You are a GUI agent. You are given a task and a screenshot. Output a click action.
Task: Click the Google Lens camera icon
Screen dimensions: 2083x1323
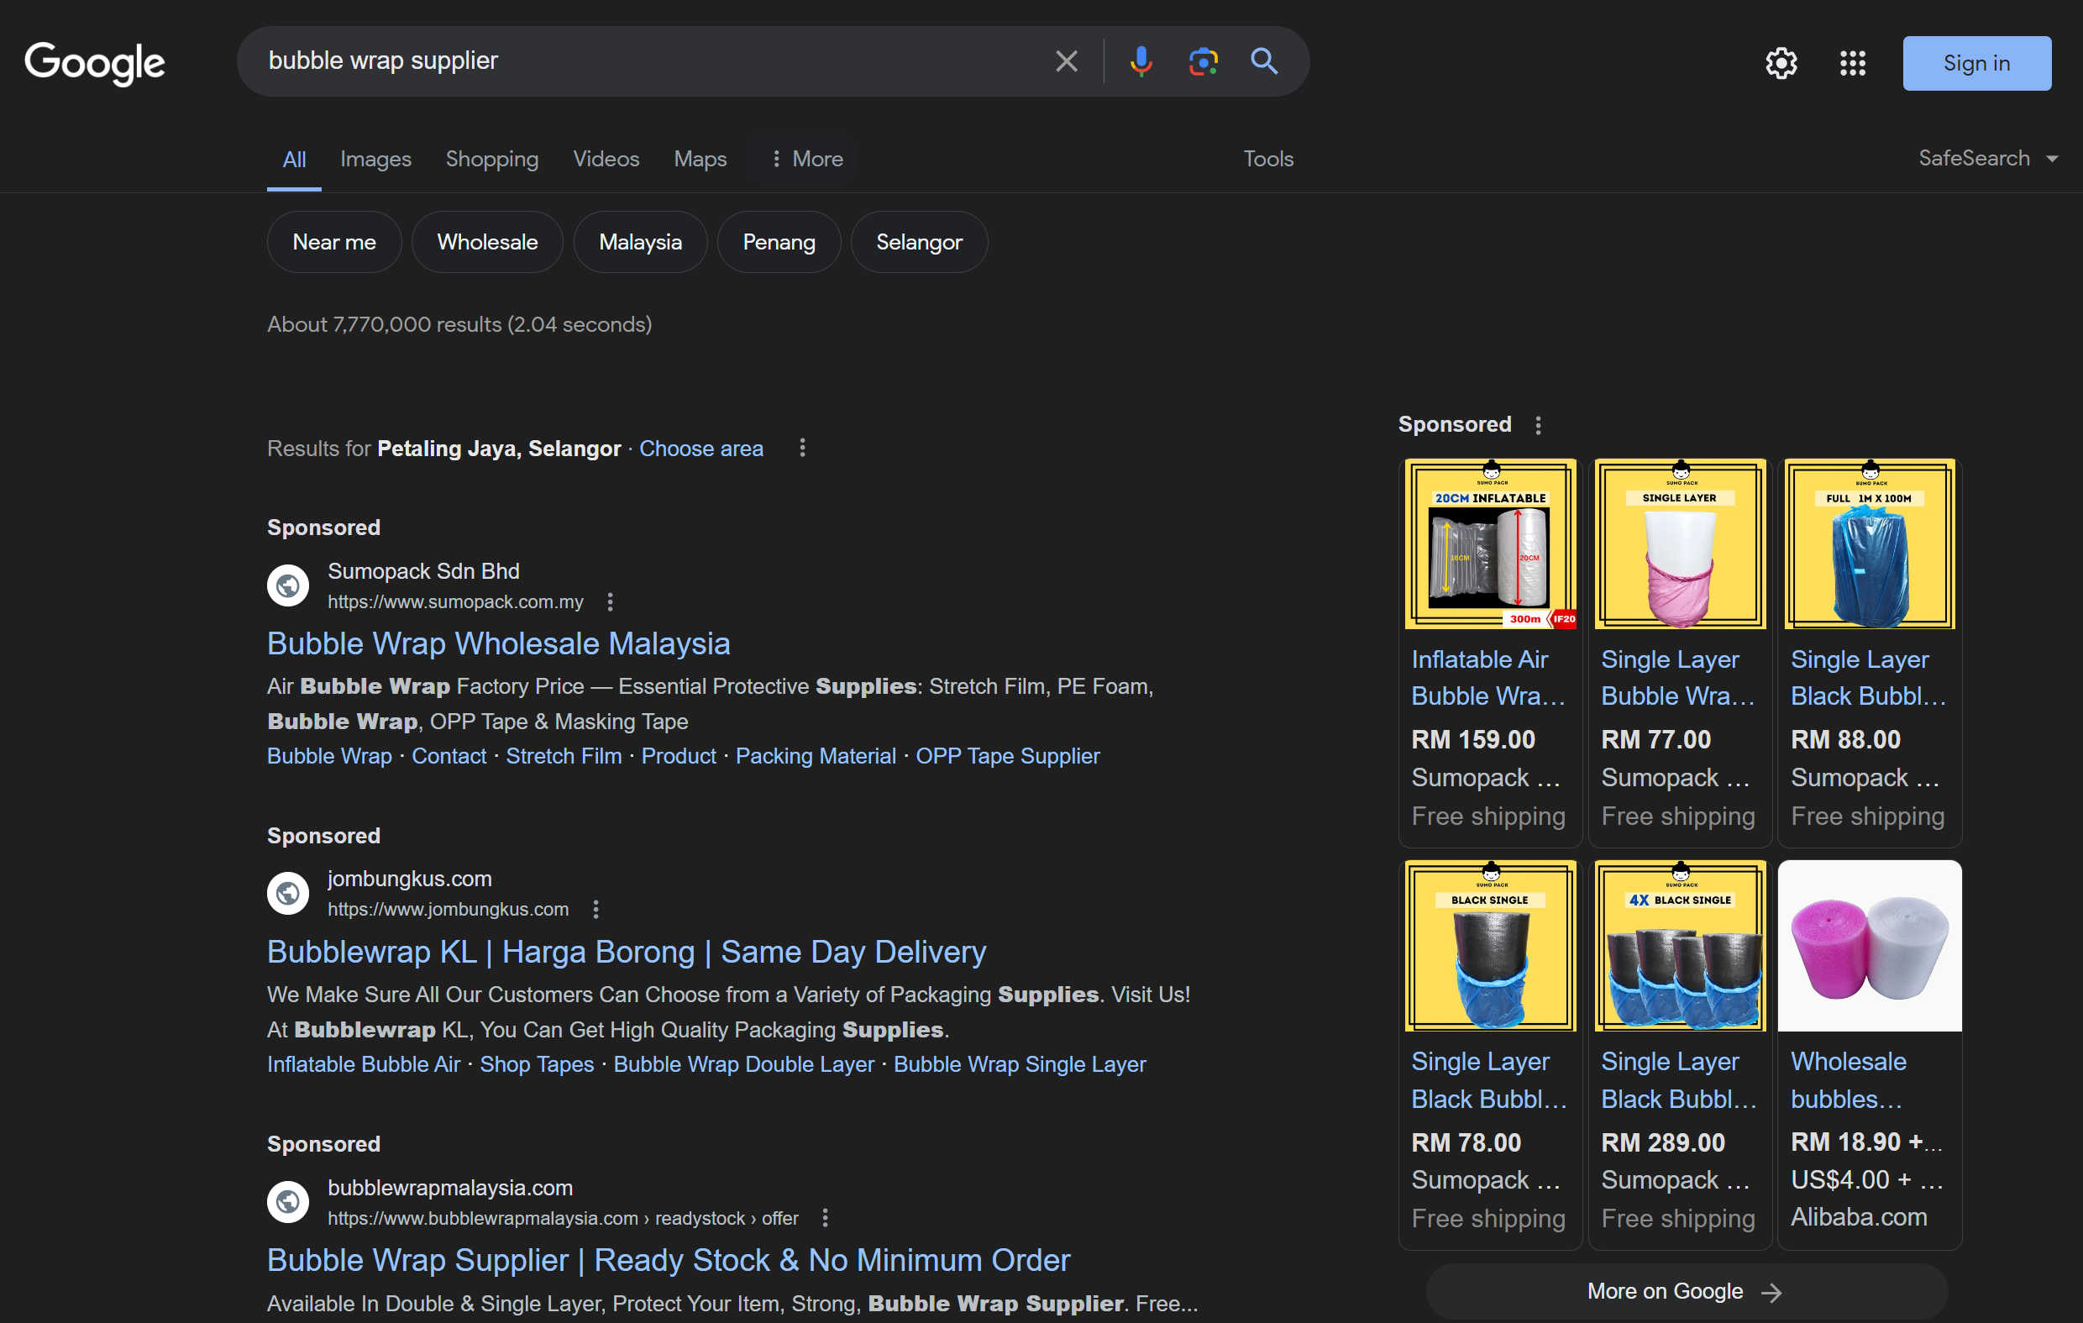[x=1201, y=60]
